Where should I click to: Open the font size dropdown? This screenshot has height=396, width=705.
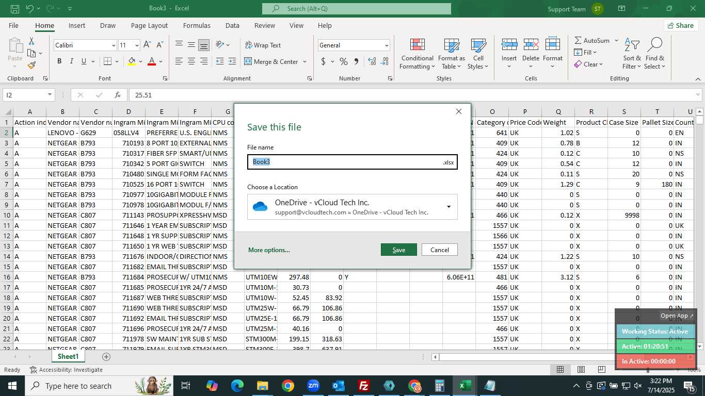pyautogui.click(x=136, y=45)
